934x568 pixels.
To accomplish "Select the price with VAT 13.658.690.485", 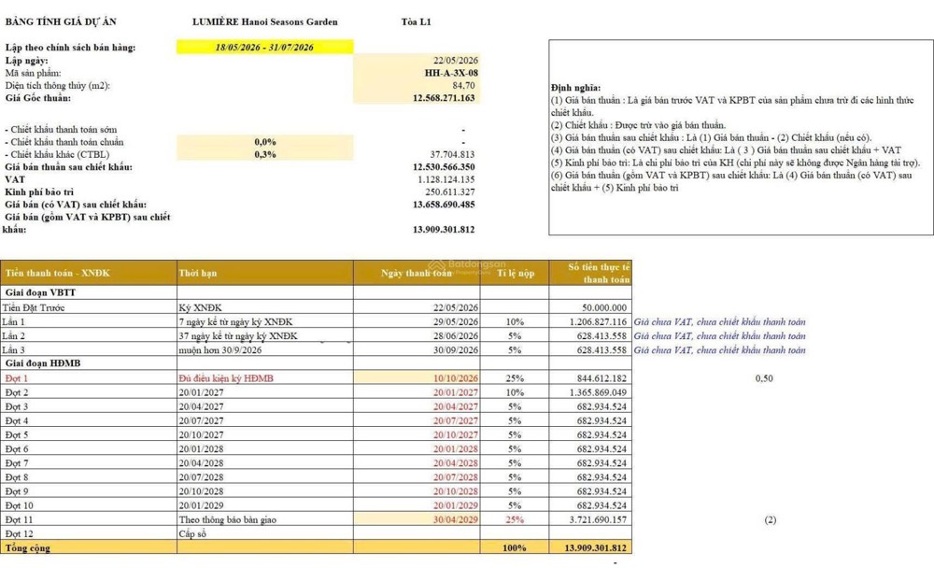I will point(444,205).
